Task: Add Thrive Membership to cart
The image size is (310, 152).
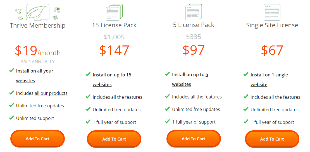Action: [37, 139]
